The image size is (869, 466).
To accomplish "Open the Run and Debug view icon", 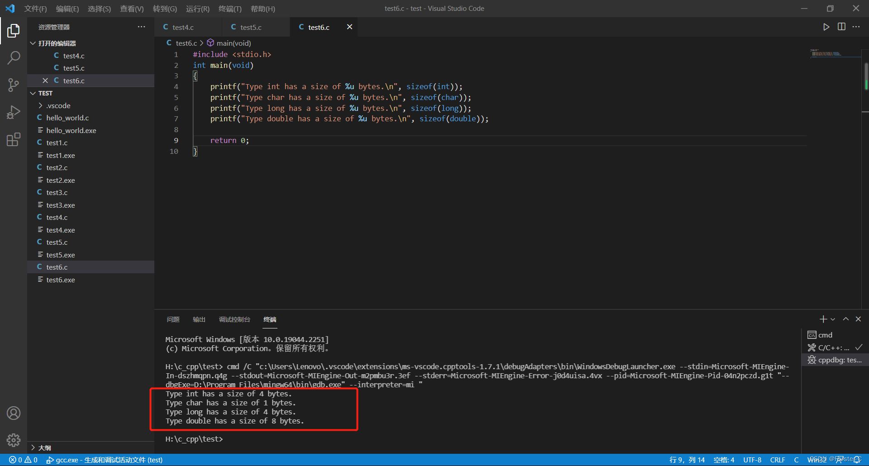I will tap(14, 112).
